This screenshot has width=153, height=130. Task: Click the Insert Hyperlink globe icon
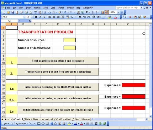(83, 12)
